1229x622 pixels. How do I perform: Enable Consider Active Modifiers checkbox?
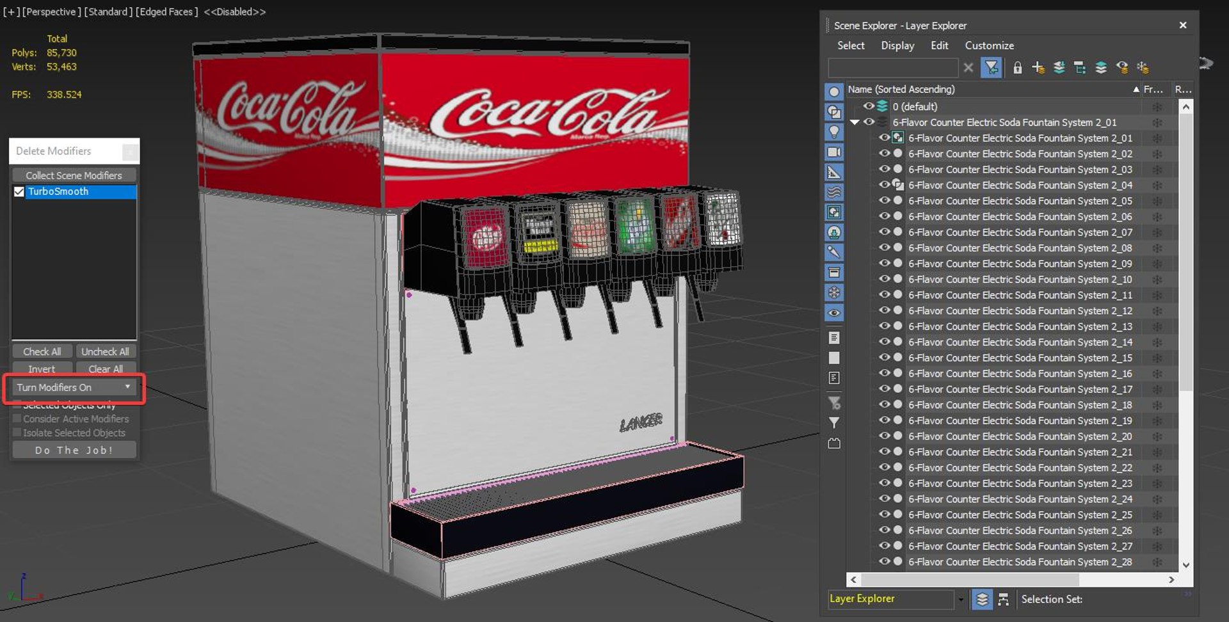click(17, 419)
